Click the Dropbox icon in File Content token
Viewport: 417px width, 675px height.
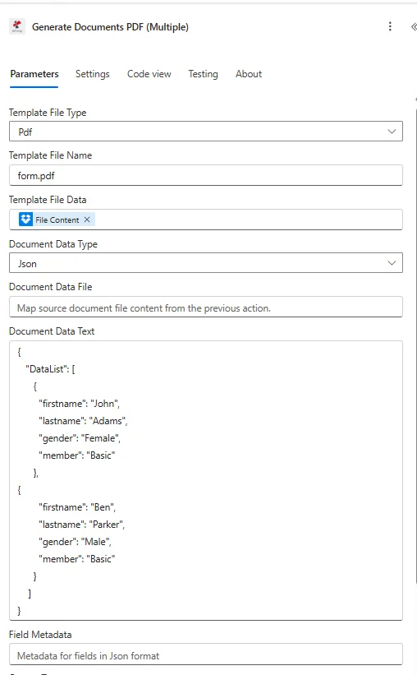[25, 220]
